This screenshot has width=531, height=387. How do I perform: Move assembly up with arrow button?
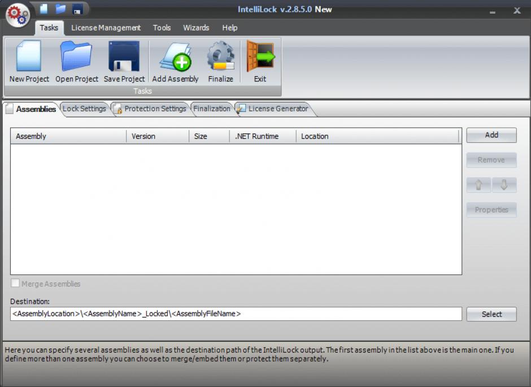pyautogui.click(x=478, y=185)
